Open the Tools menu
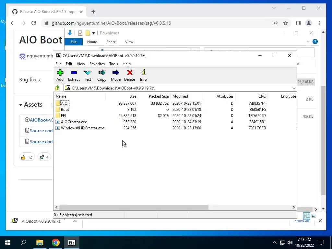The image size is (332, 249). 113,64
